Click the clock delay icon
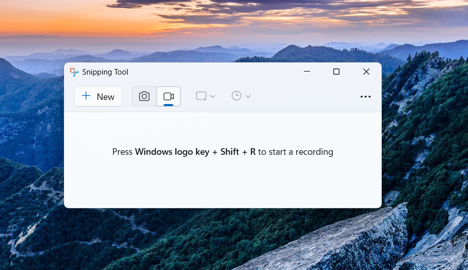468x270 pixels. (x=236, y=96)
